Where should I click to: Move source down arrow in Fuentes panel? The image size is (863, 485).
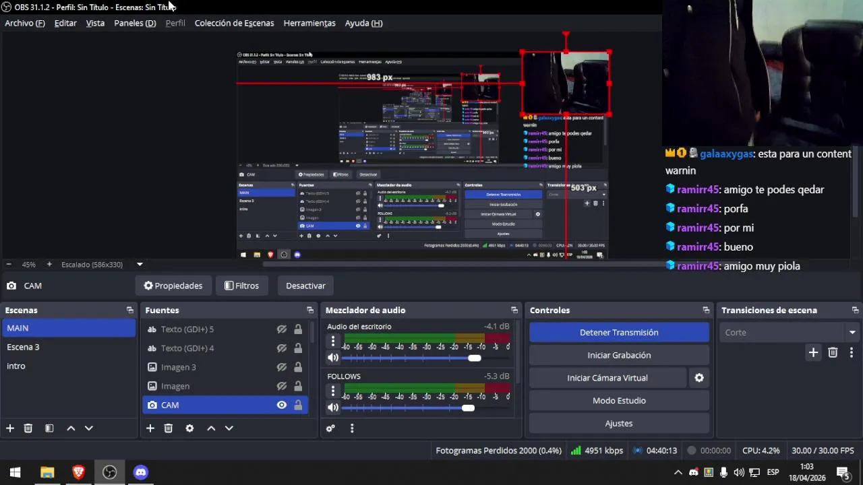pyautogui.click(x=229, y=428)
